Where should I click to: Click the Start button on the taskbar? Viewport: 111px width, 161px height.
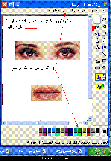coord(99,151)
